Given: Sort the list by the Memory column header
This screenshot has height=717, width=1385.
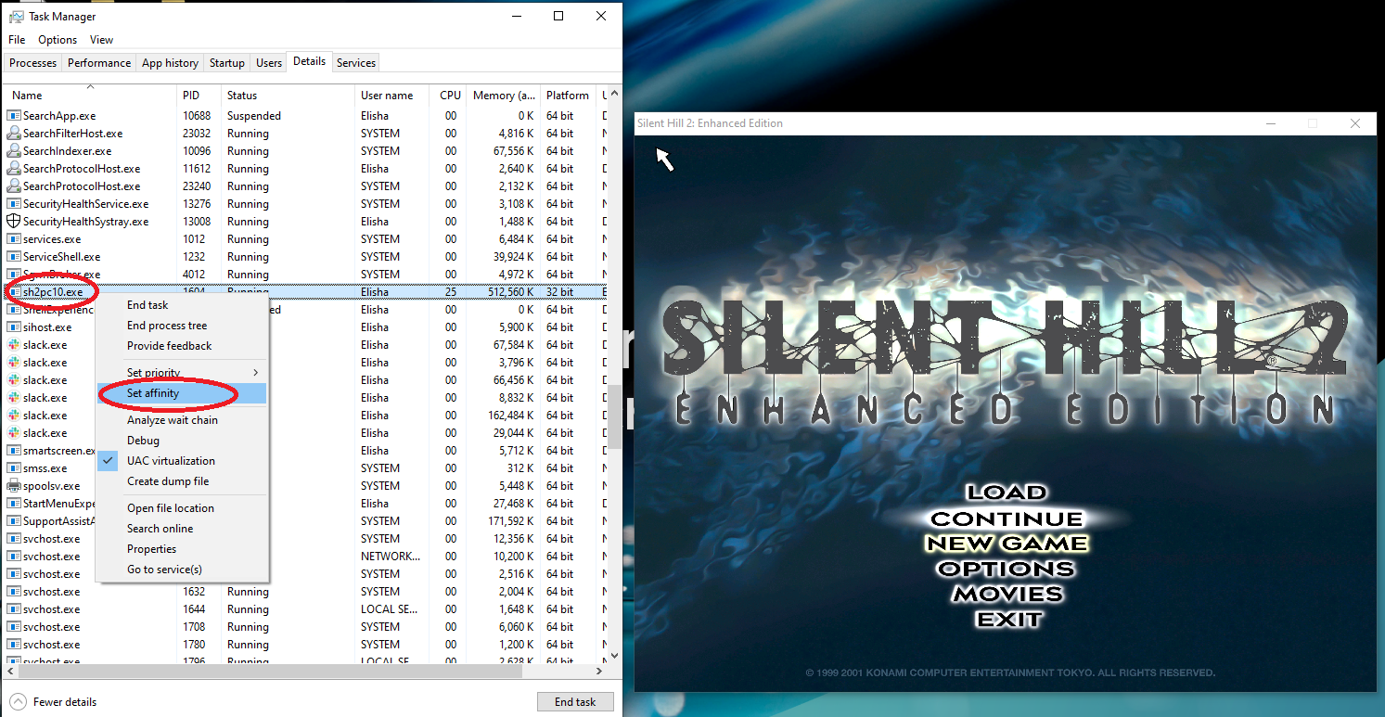Looking at the screenshot, I should coord(503,96).
